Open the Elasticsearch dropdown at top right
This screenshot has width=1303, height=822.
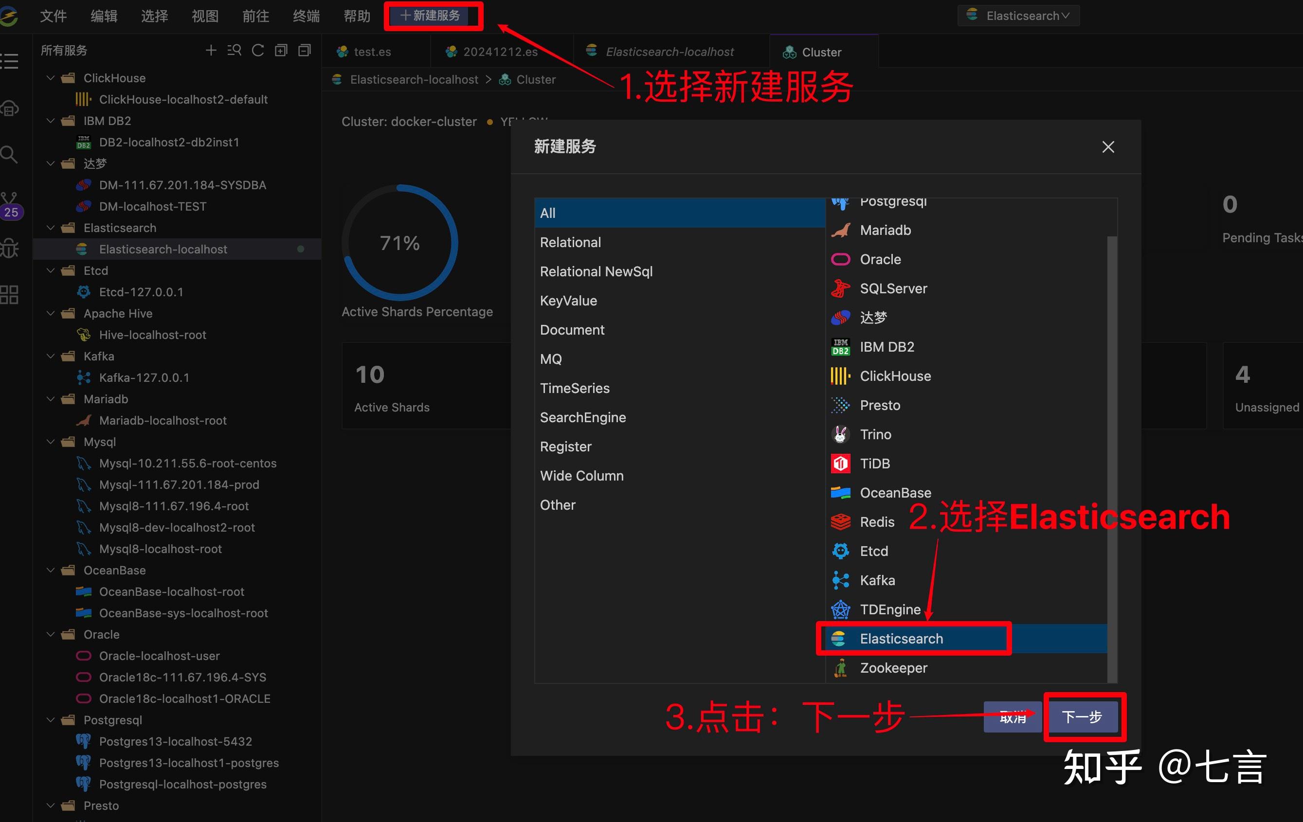pos(1018,15)
